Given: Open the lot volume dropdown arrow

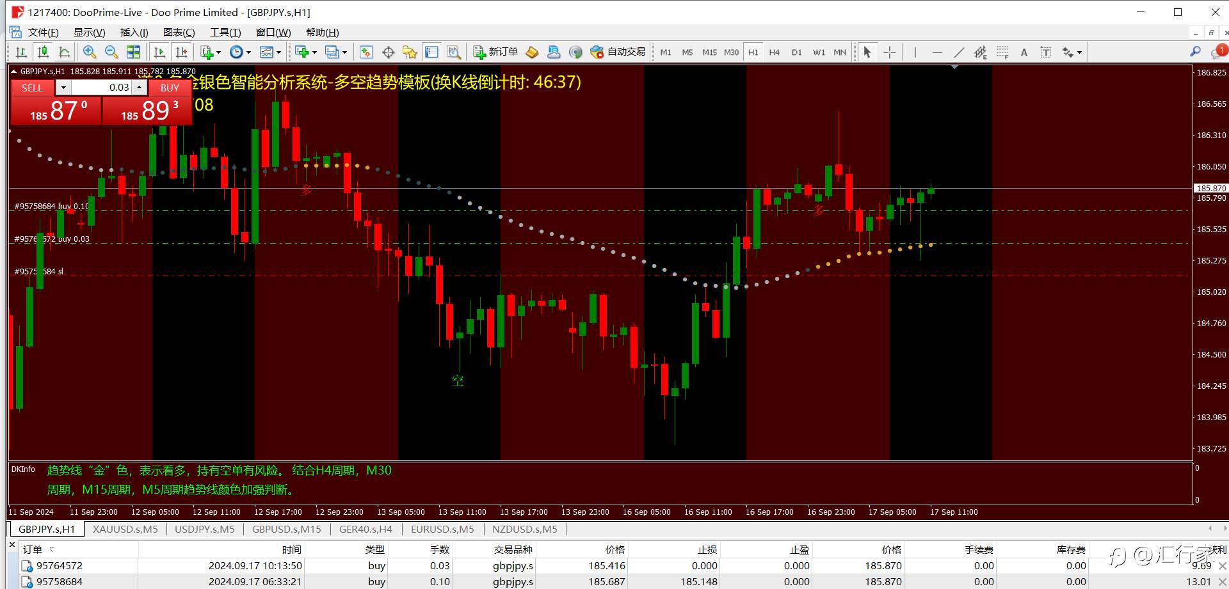Looking at the screenshot, I should [x=63, y=88].
